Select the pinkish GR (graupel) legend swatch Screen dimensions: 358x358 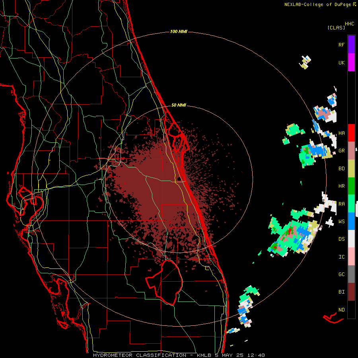click(x=351, y=150)
